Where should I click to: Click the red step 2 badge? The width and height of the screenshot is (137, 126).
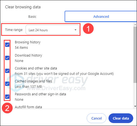(7, 108)
